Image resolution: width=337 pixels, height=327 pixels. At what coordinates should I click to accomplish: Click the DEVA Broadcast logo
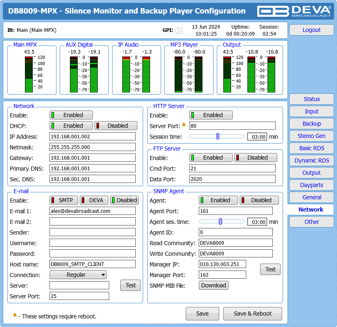[x=294, y=11]
